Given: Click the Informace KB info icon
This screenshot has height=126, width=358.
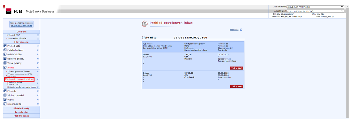Looking at the screenshot, I should [x=5, y=104].
